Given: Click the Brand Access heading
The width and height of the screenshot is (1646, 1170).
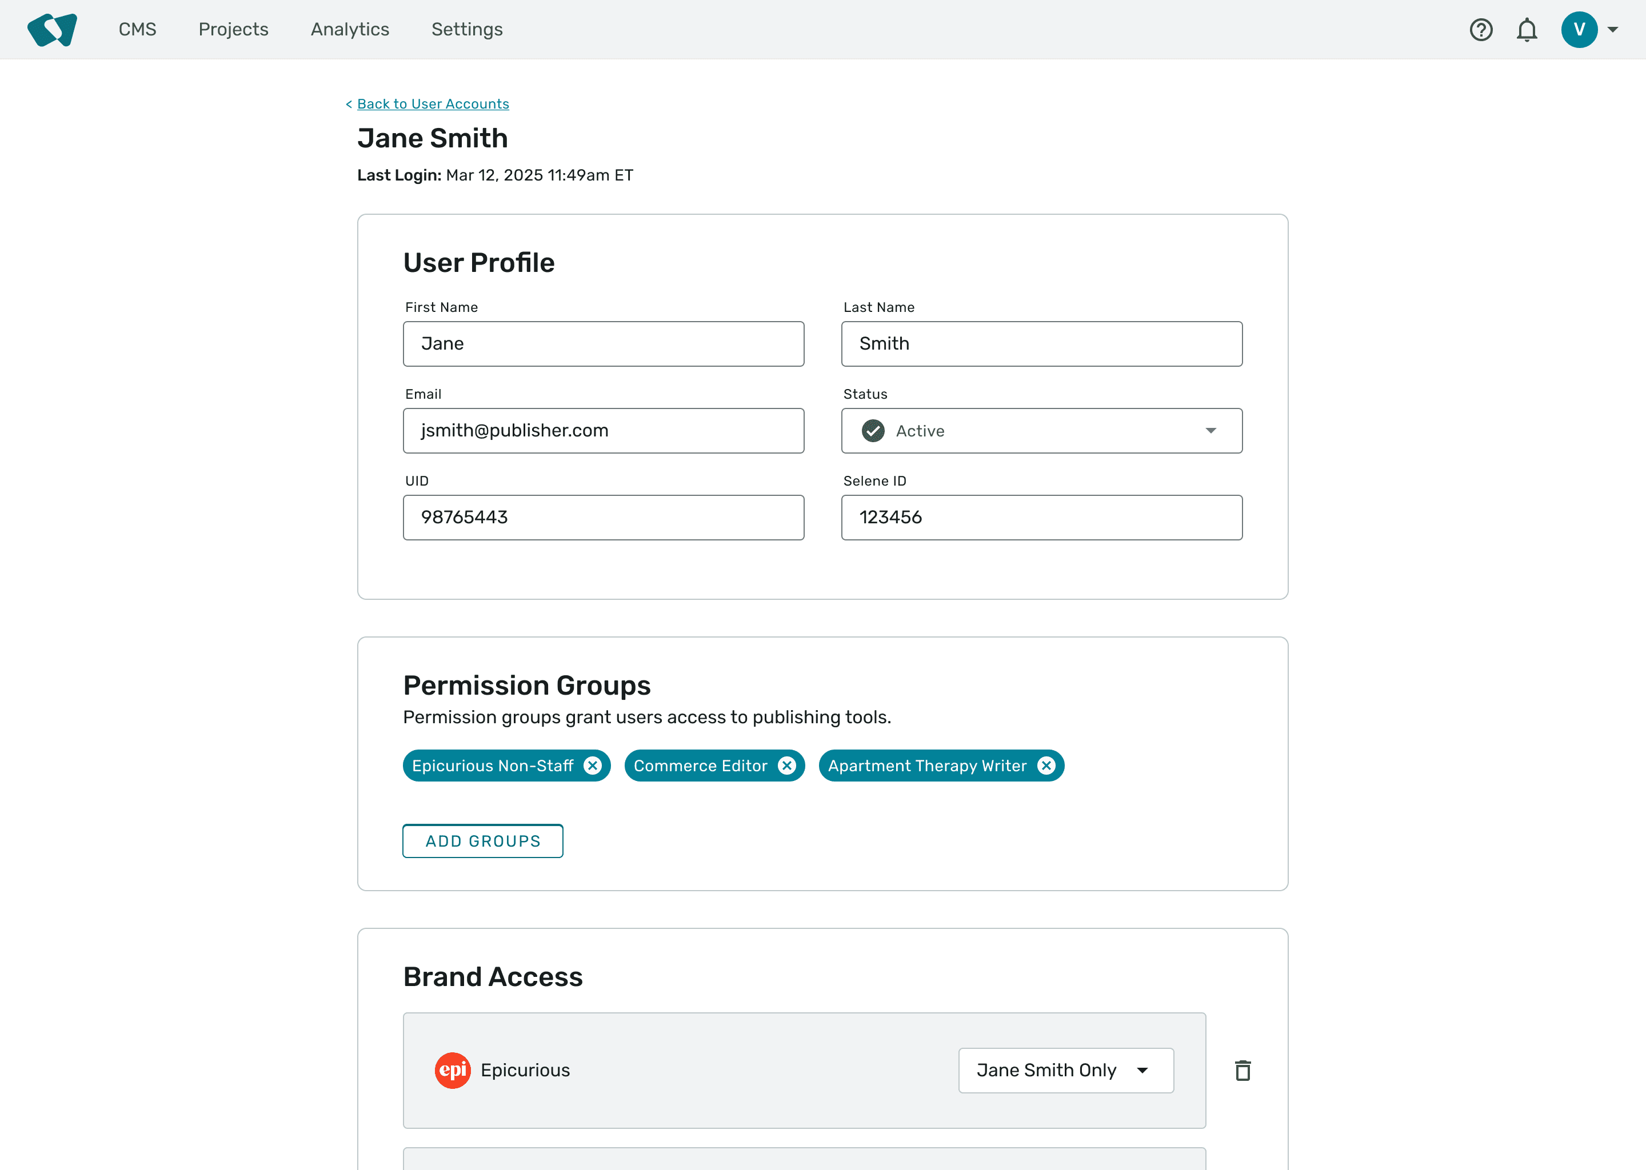Looking at the screenshot, I should 493,977.
